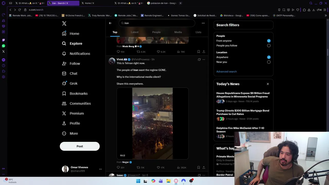Open the Advanced search link
Viewport: 329px width, 185px height.
226,72
